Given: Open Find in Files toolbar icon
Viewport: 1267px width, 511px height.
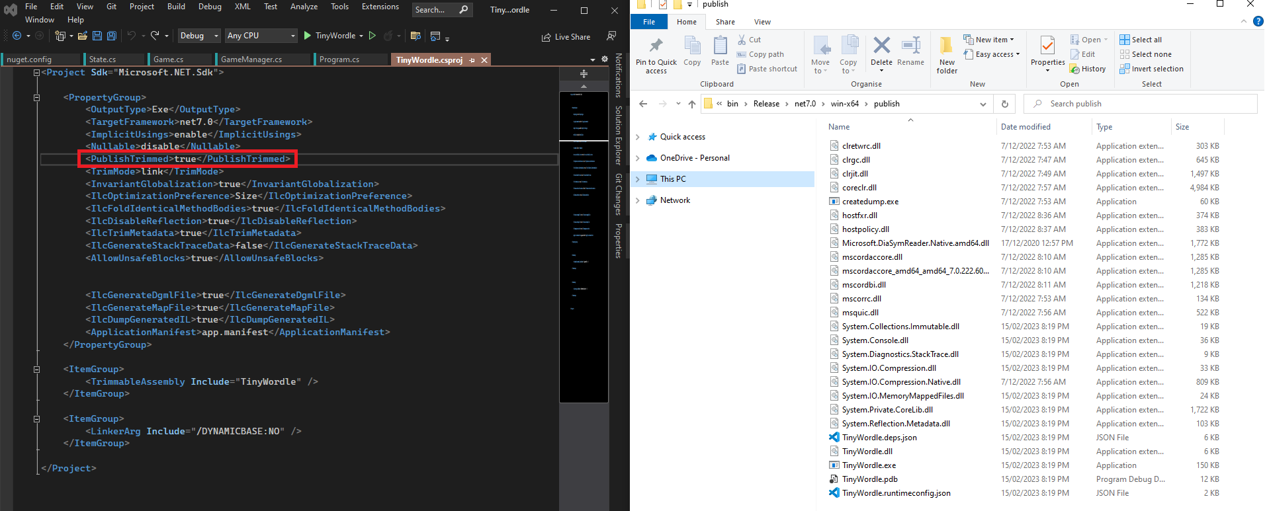Looking at the screenshot, I should [x=415, y=36].
